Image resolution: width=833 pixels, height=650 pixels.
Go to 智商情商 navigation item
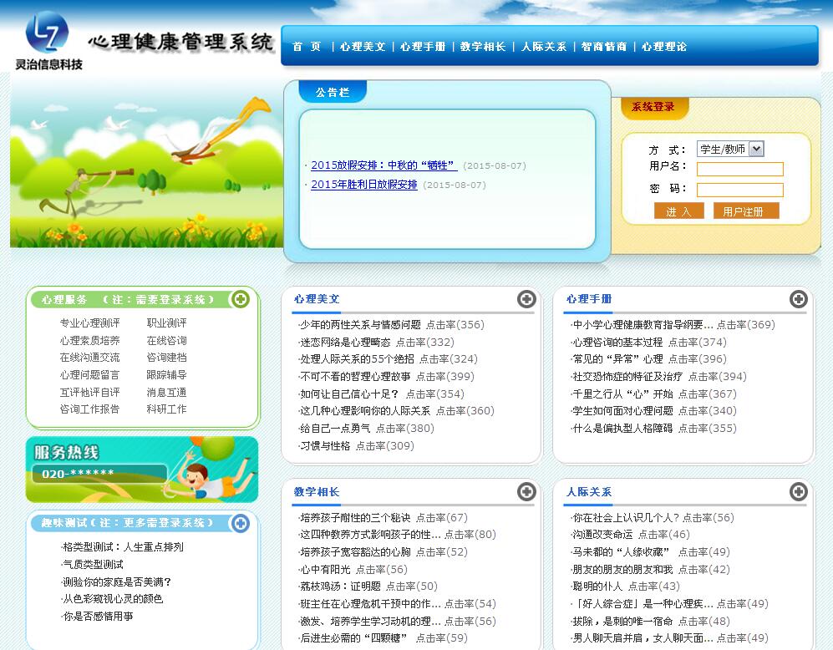pos(604,47)
